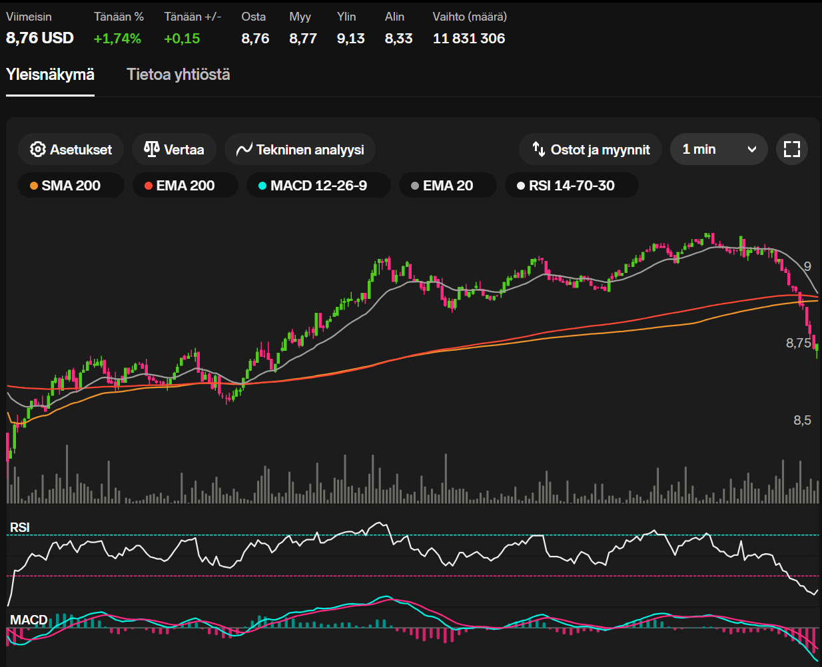
Task: Click the Ostot ja myynnit button
Action: click(590, 149)
